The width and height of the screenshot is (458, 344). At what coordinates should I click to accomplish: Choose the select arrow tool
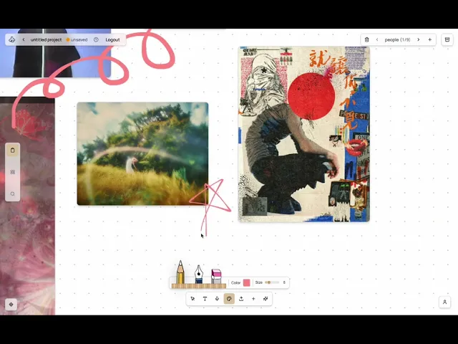click(x=193, y=299)
